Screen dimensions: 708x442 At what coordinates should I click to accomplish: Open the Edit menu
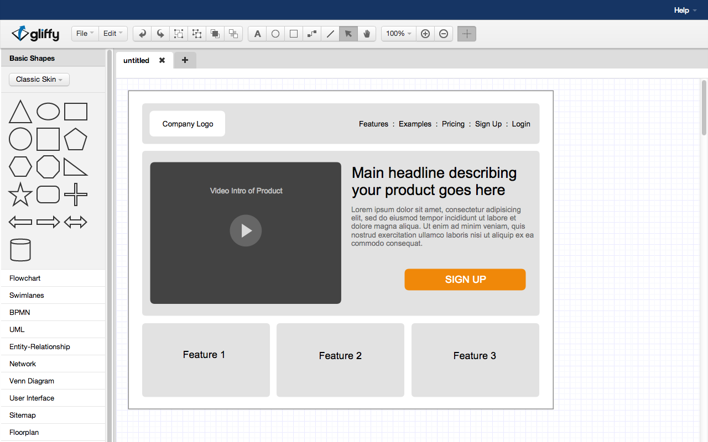[113, 34]
